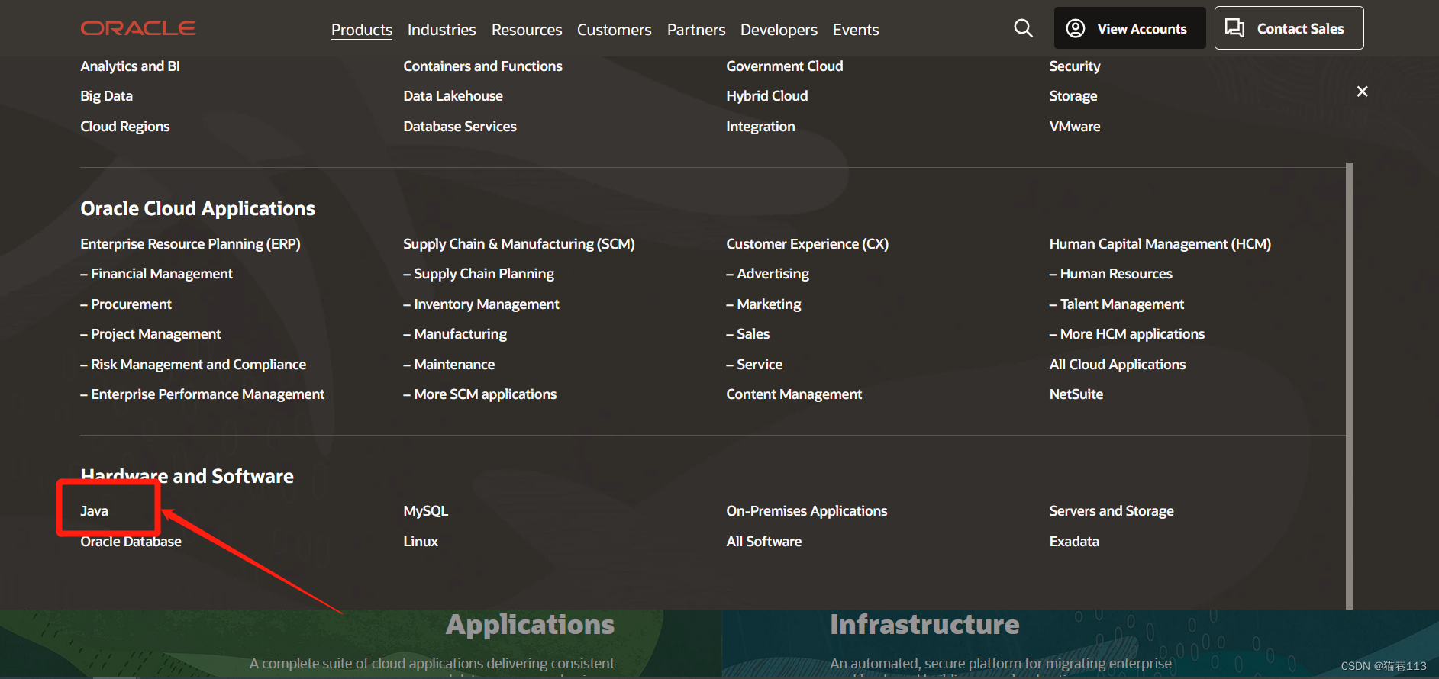Open the Big Data link
This screenshot has height=679, width=1439.
pos(107,96)
